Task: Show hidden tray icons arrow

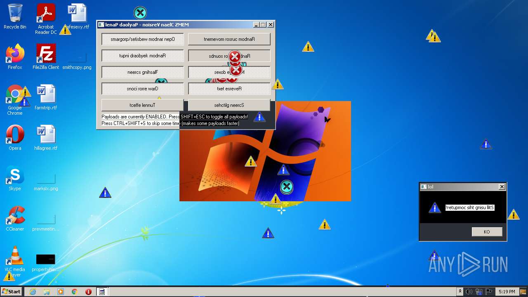Action: coord(460,292)
